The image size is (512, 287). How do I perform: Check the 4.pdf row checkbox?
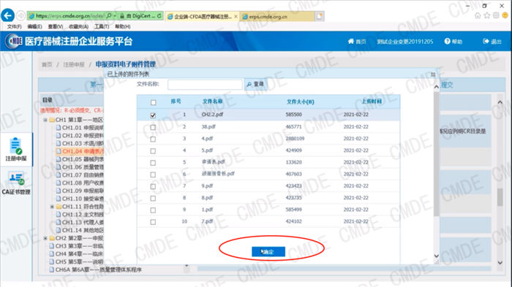click(x=153, y=139)
